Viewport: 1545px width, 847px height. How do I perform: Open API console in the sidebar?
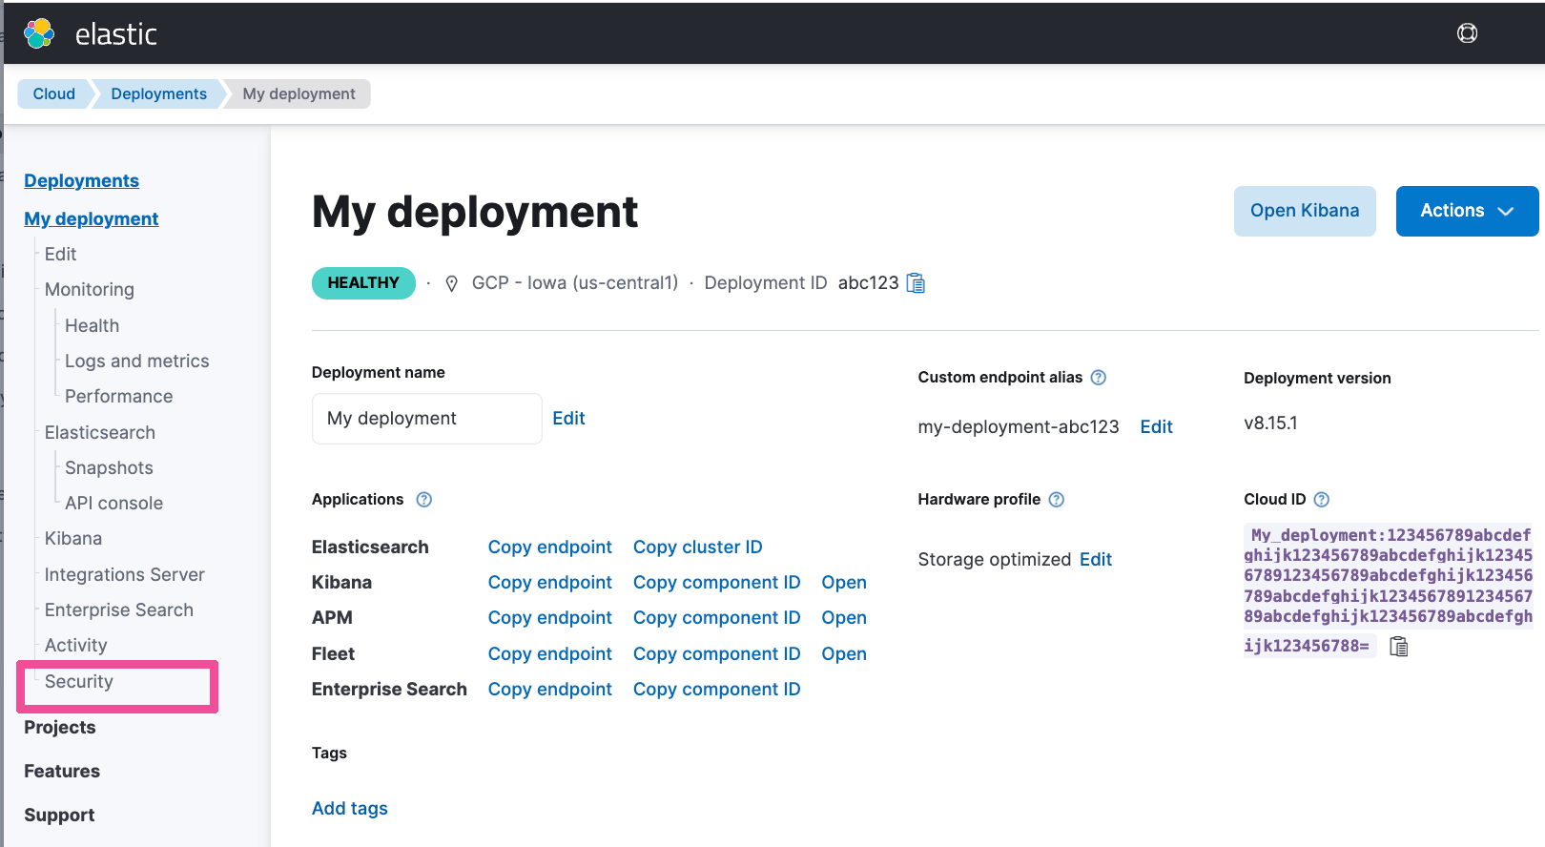click(x=113, y=504)
